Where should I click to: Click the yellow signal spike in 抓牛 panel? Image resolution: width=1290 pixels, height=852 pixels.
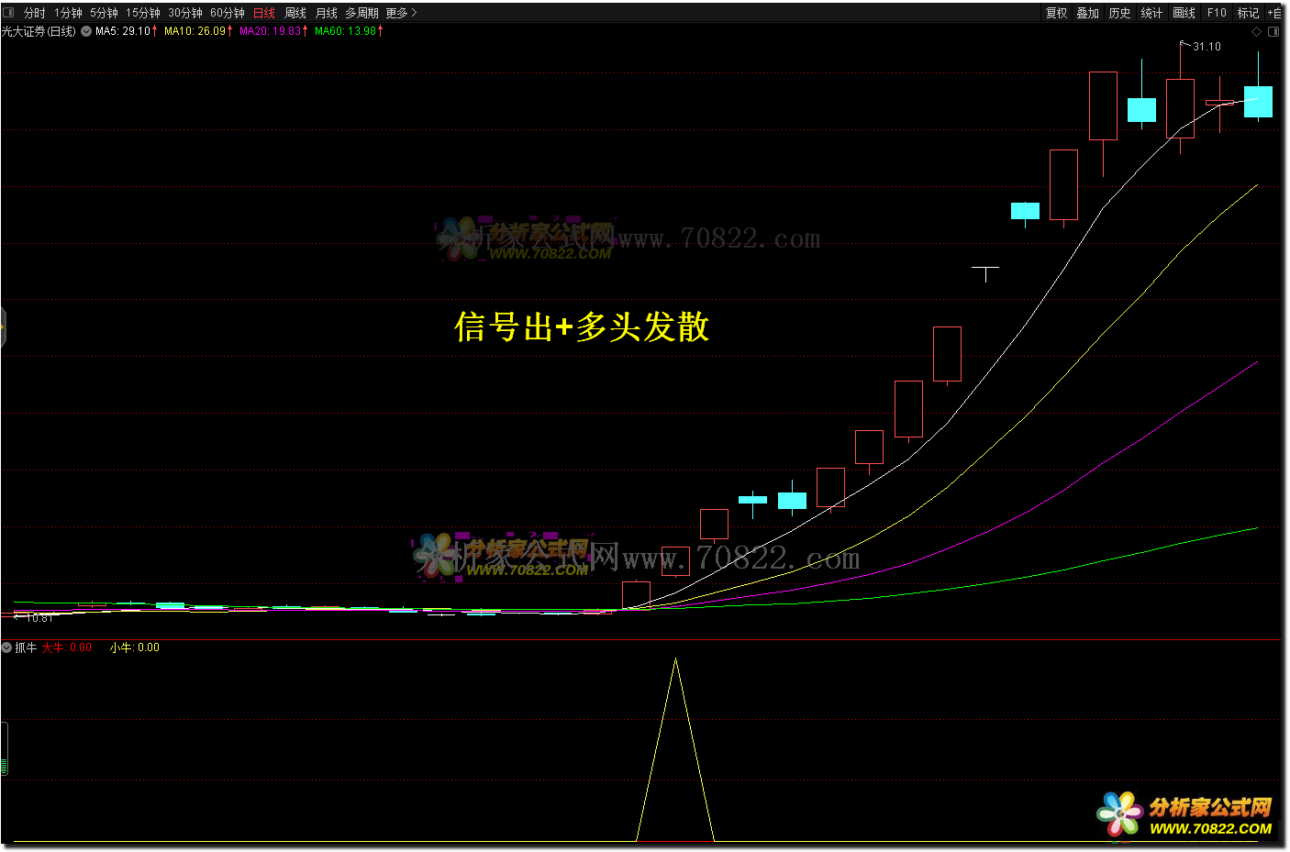675,749
